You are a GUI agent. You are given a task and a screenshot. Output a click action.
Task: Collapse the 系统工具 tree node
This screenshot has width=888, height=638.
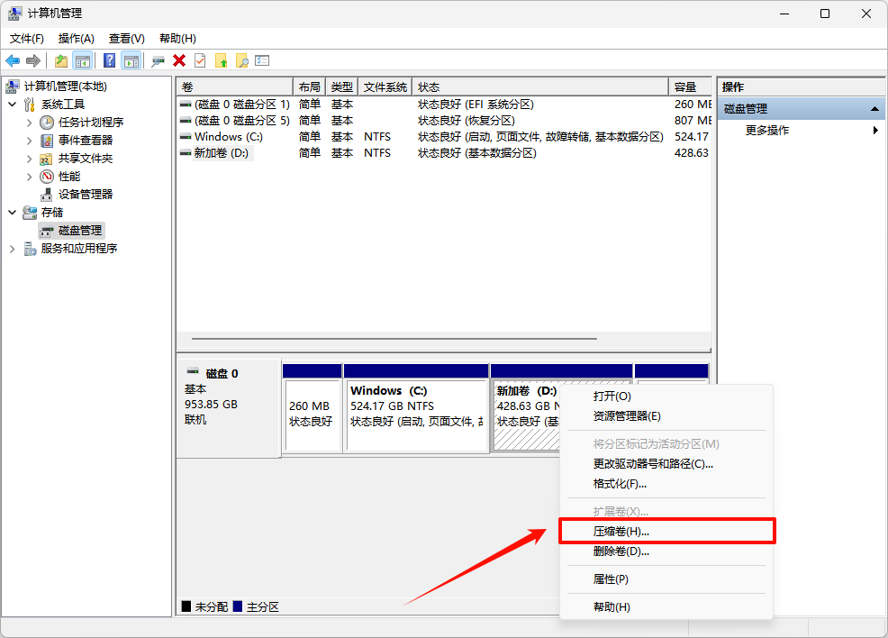coord(12,105)
